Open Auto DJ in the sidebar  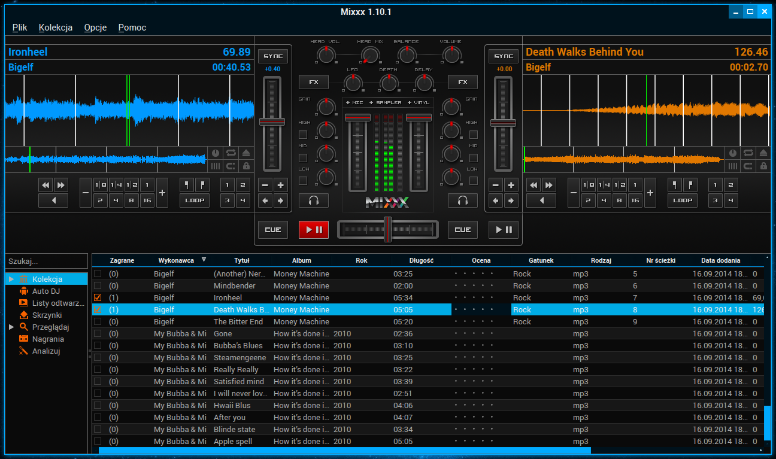coord(46,291)
